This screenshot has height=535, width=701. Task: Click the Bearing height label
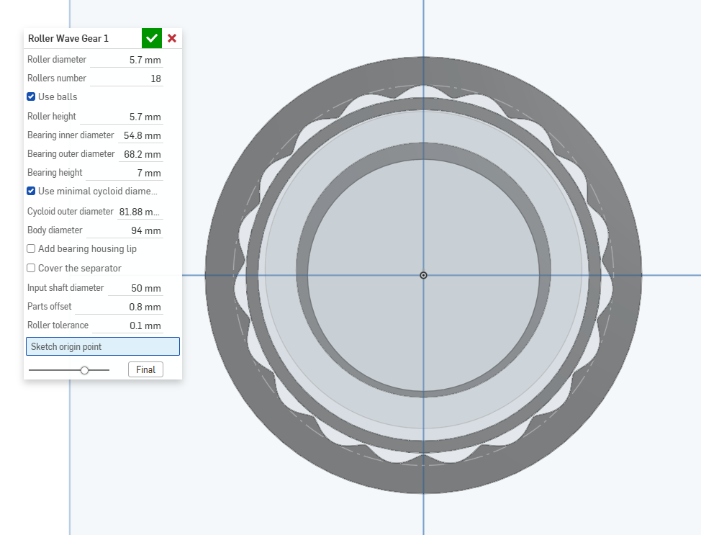pos(55,173)
